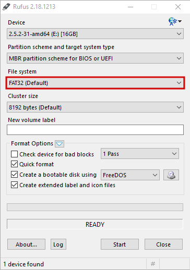The height and width of the screenshot is (270, 190).
Task: Open the FAT32 File system dropdown
Action: 95,83
